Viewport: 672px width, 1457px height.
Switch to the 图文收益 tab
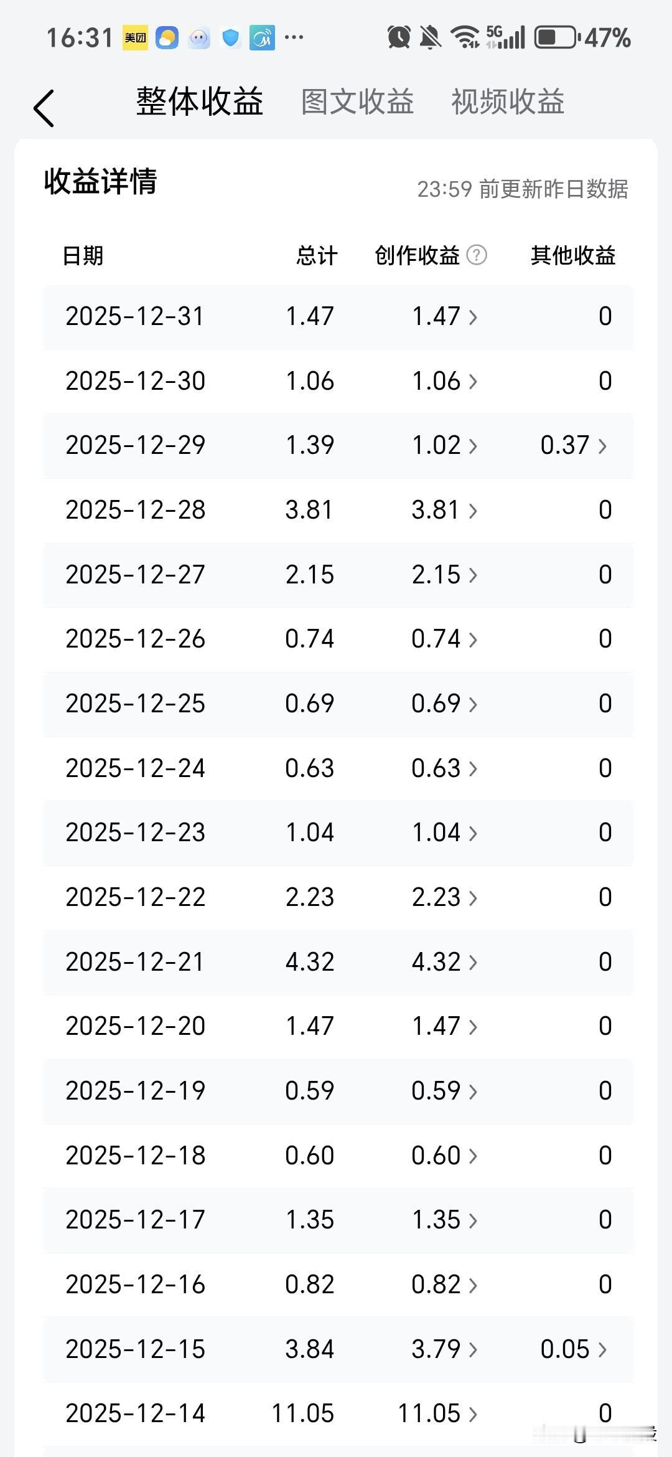[x=357, y=102]
